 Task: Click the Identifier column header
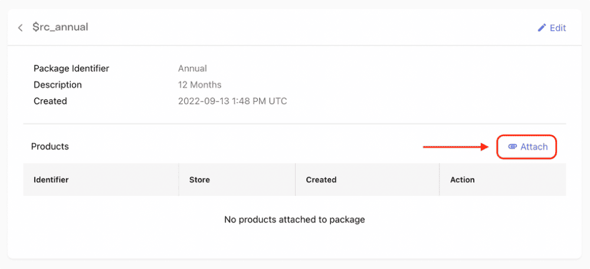tap(51, 179)
